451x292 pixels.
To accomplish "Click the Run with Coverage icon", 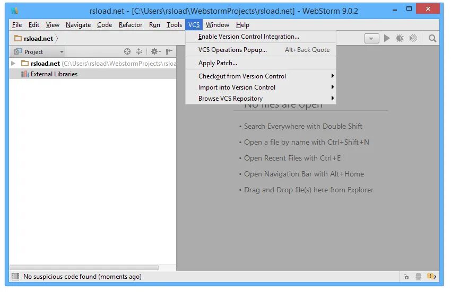I will click(x=413, y=38).
